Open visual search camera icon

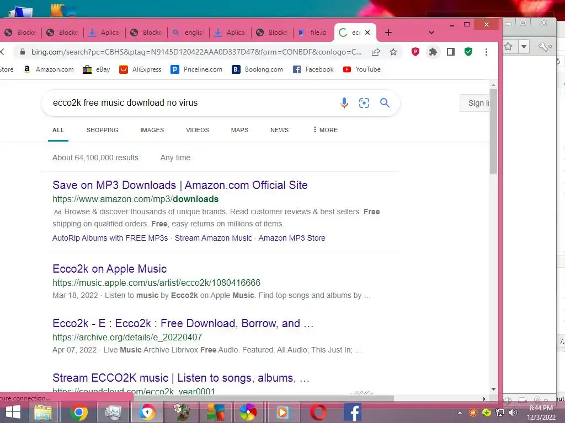(x=364, y=103)
